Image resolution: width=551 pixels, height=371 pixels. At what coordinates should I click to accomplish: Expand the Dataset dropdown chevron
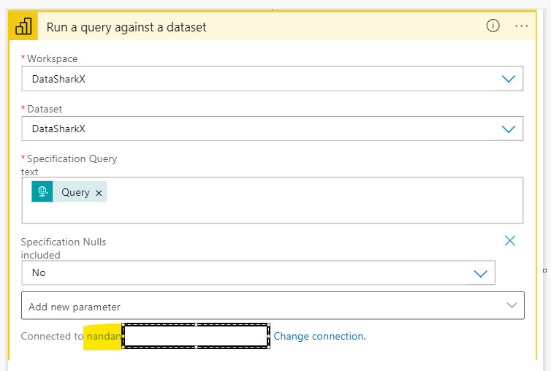tap(509, 129)
